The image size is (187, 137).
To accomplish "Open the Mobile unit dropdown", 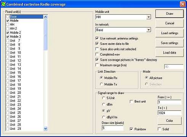I will [148, 17].
